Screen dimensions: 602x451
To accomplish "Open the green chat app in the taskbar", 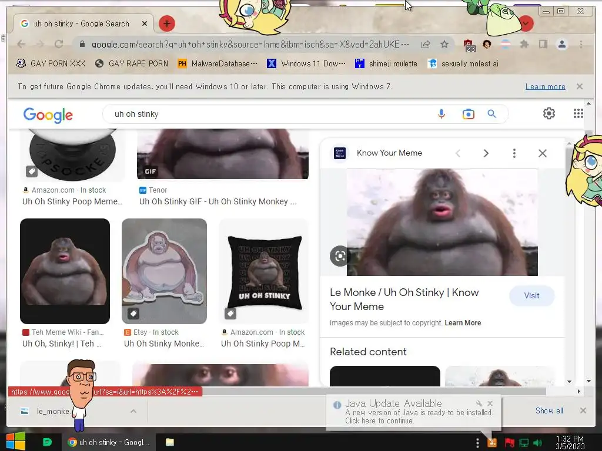I will click(x=47, y=442).
